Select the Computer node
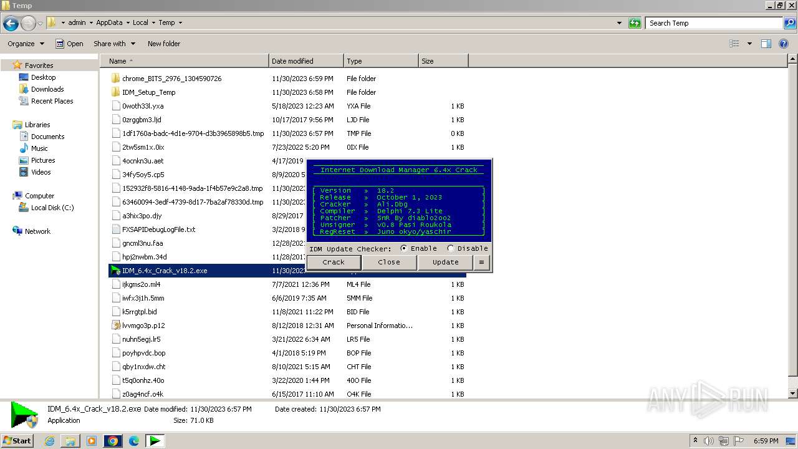Screen dimensions: 798x449 pyautogui.click(x=39, y=196)
